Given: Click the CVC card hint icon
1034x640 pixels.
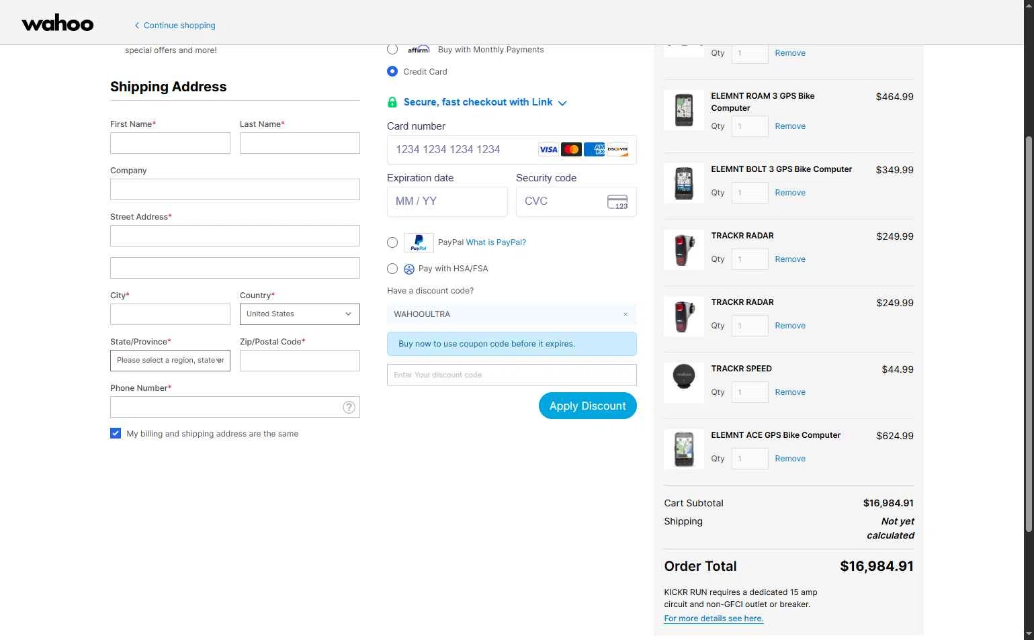Looking at the screenshot, I should 617,202.
